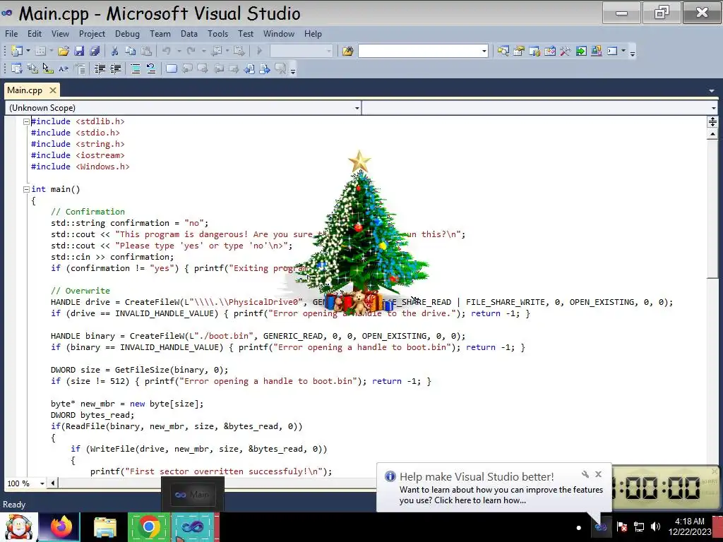
Task: Click the Redo arrow icon
Action: tap(191, 51)
